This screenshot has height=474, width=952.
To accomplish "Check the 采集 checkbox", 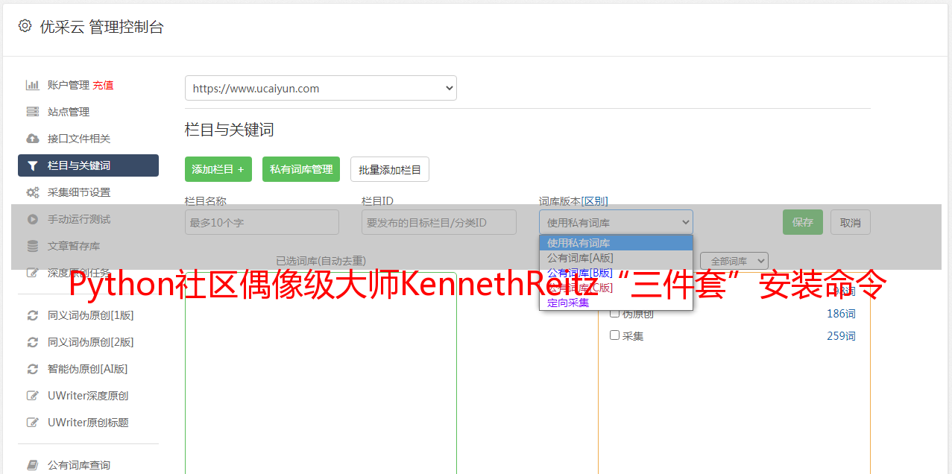I will (615, 335).
